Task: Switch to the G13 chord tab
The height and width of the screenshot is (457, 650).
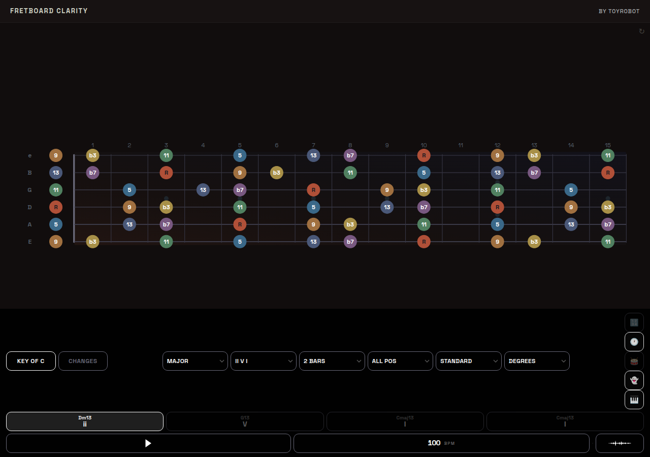Action: click(x=245, y=421)
